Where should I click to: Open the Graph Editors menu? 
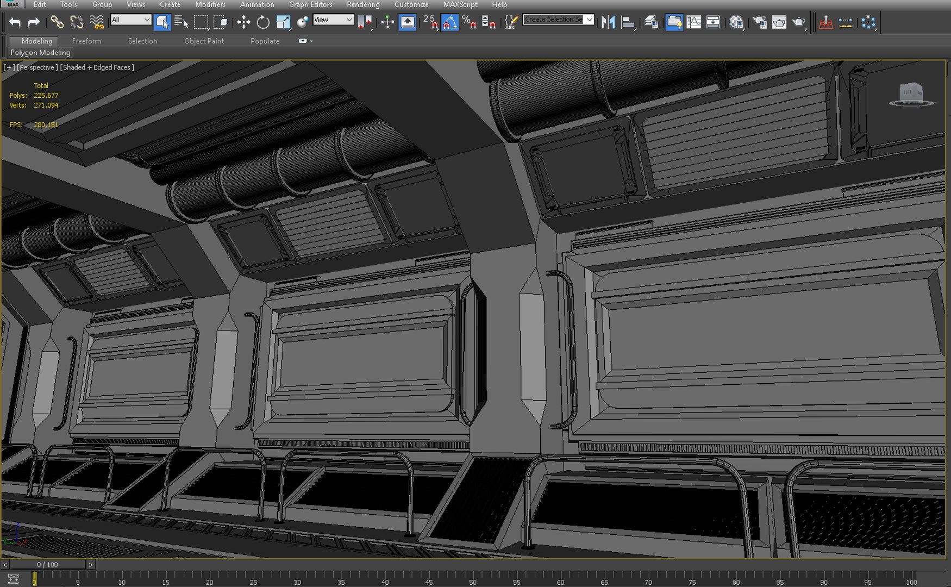pyautogui.click(x=310, y=4)
